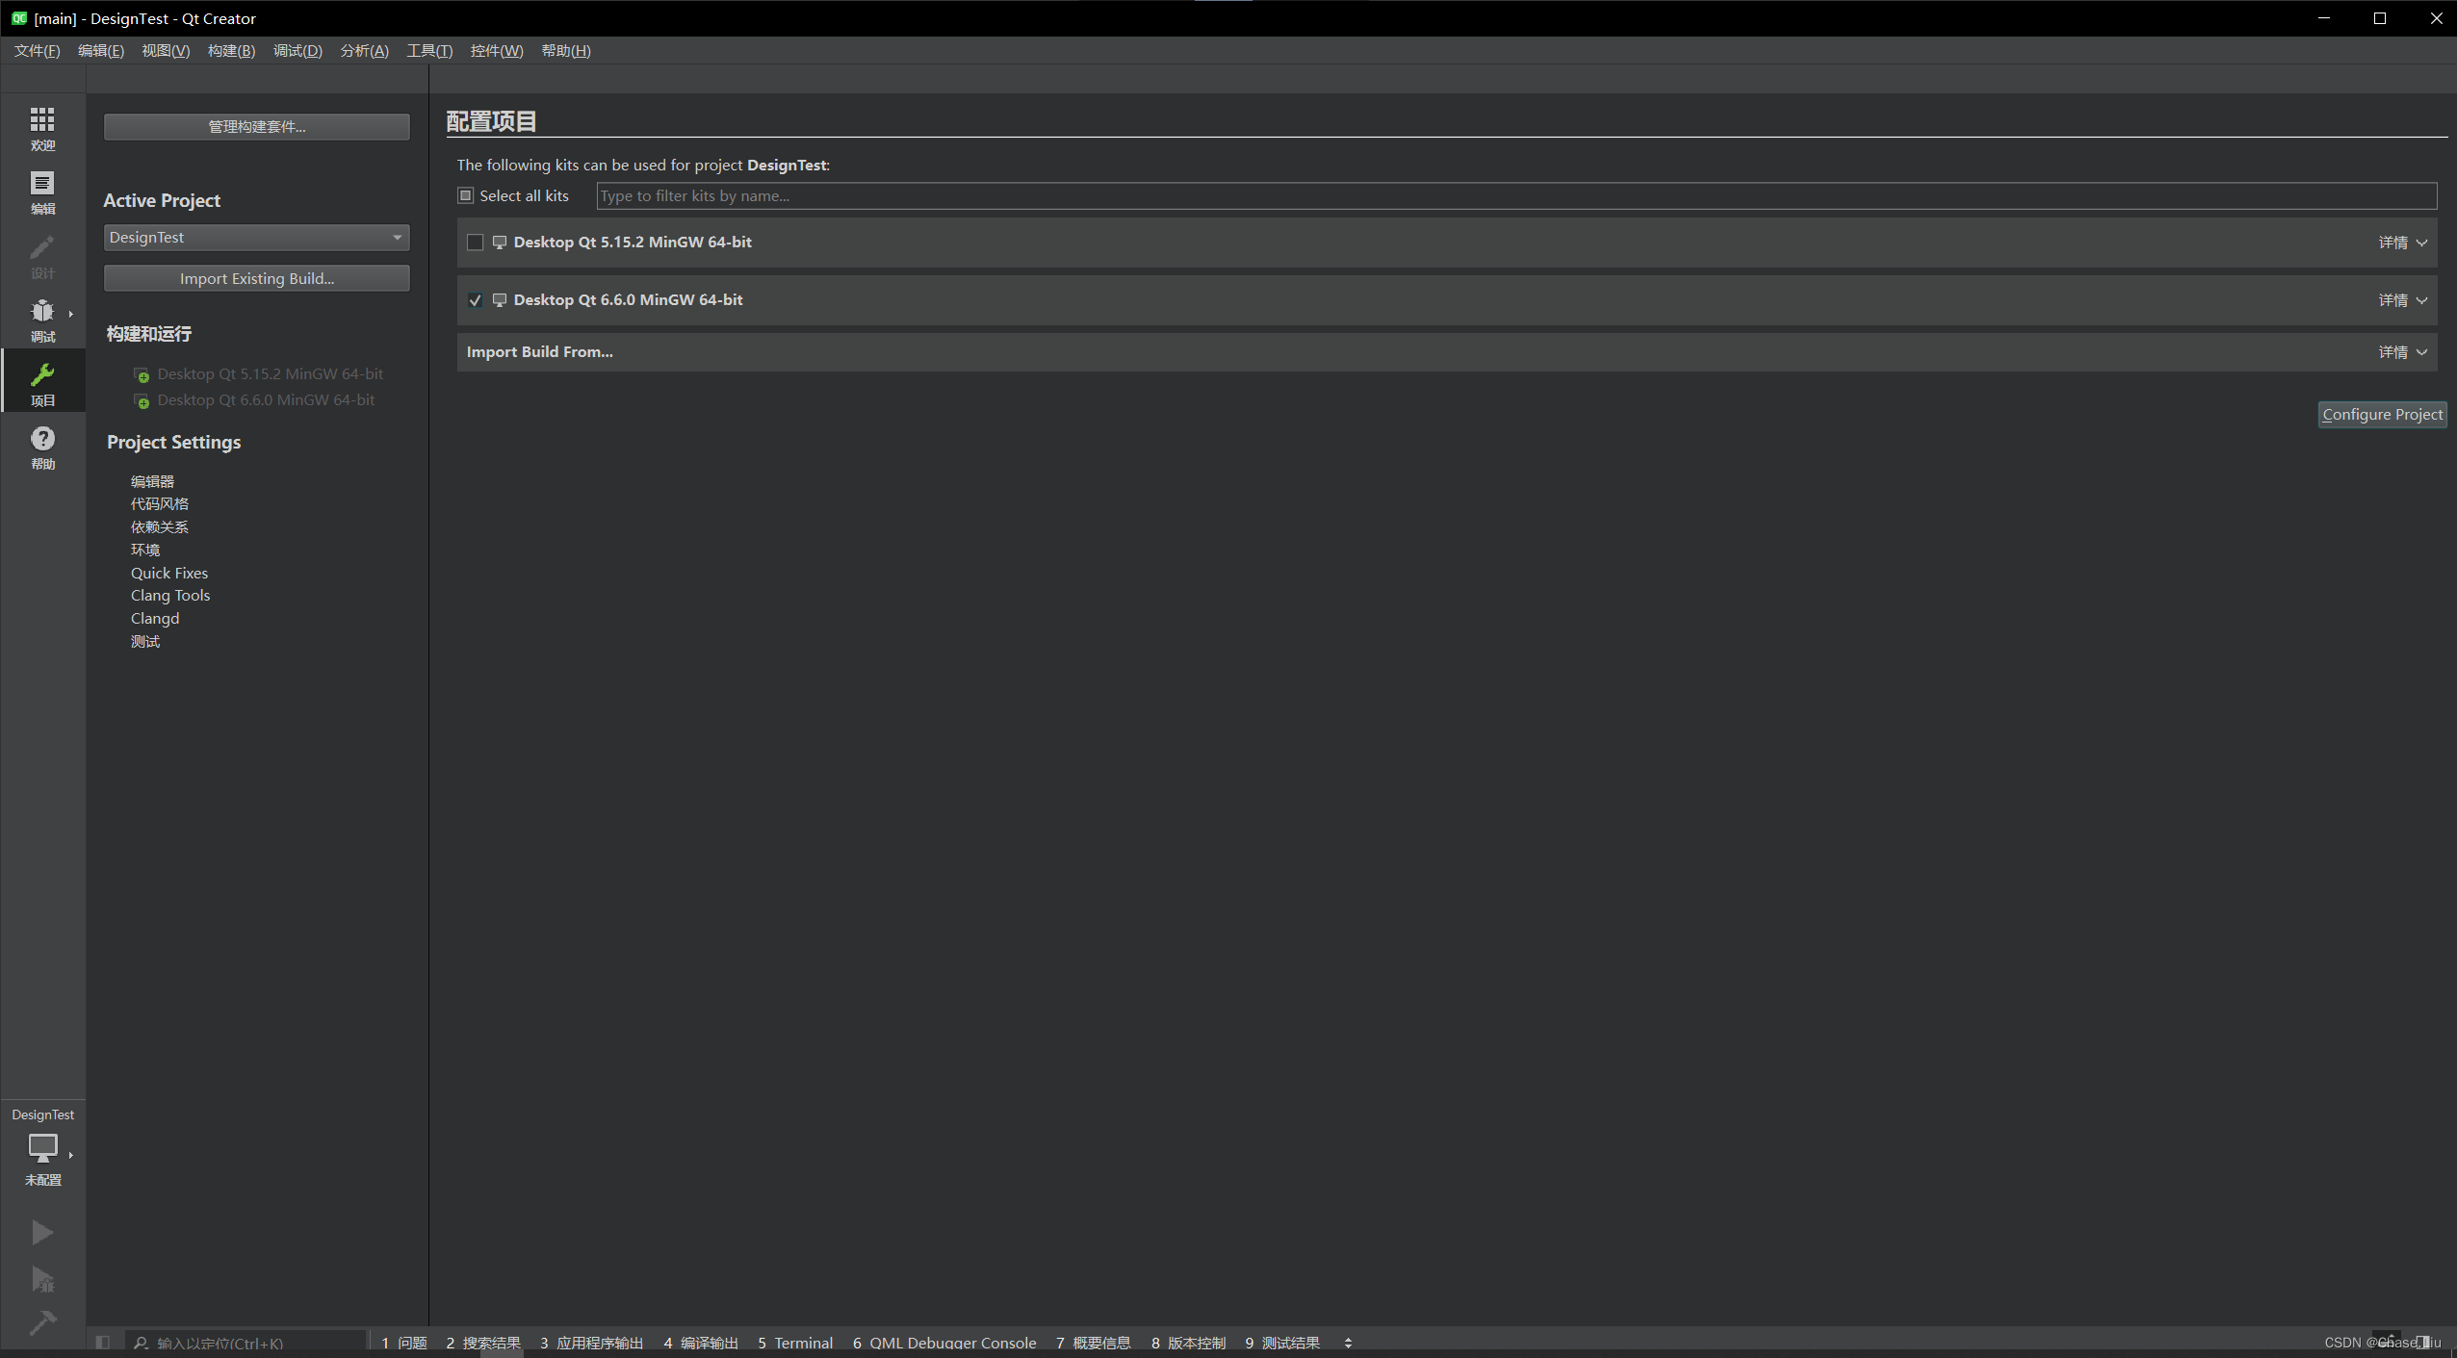Open the 7 概要信息 pane

pyautogui.click(x=1094, y=1343)
